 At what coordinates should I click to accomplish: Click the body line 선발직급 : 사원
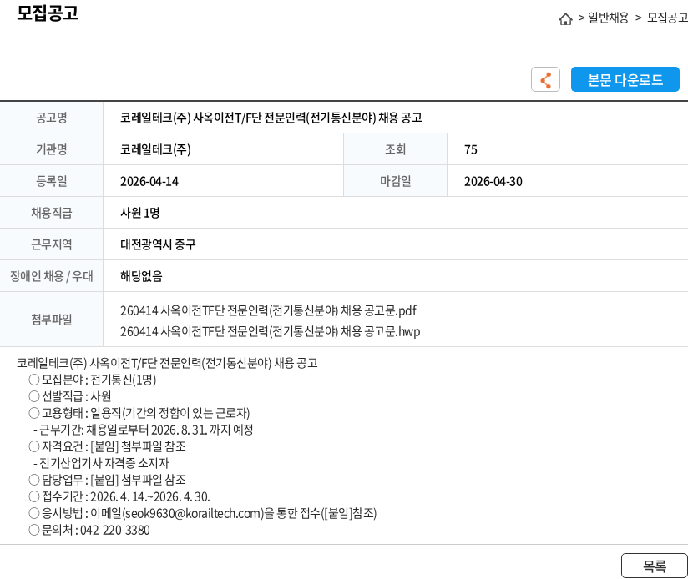point(70,396)
